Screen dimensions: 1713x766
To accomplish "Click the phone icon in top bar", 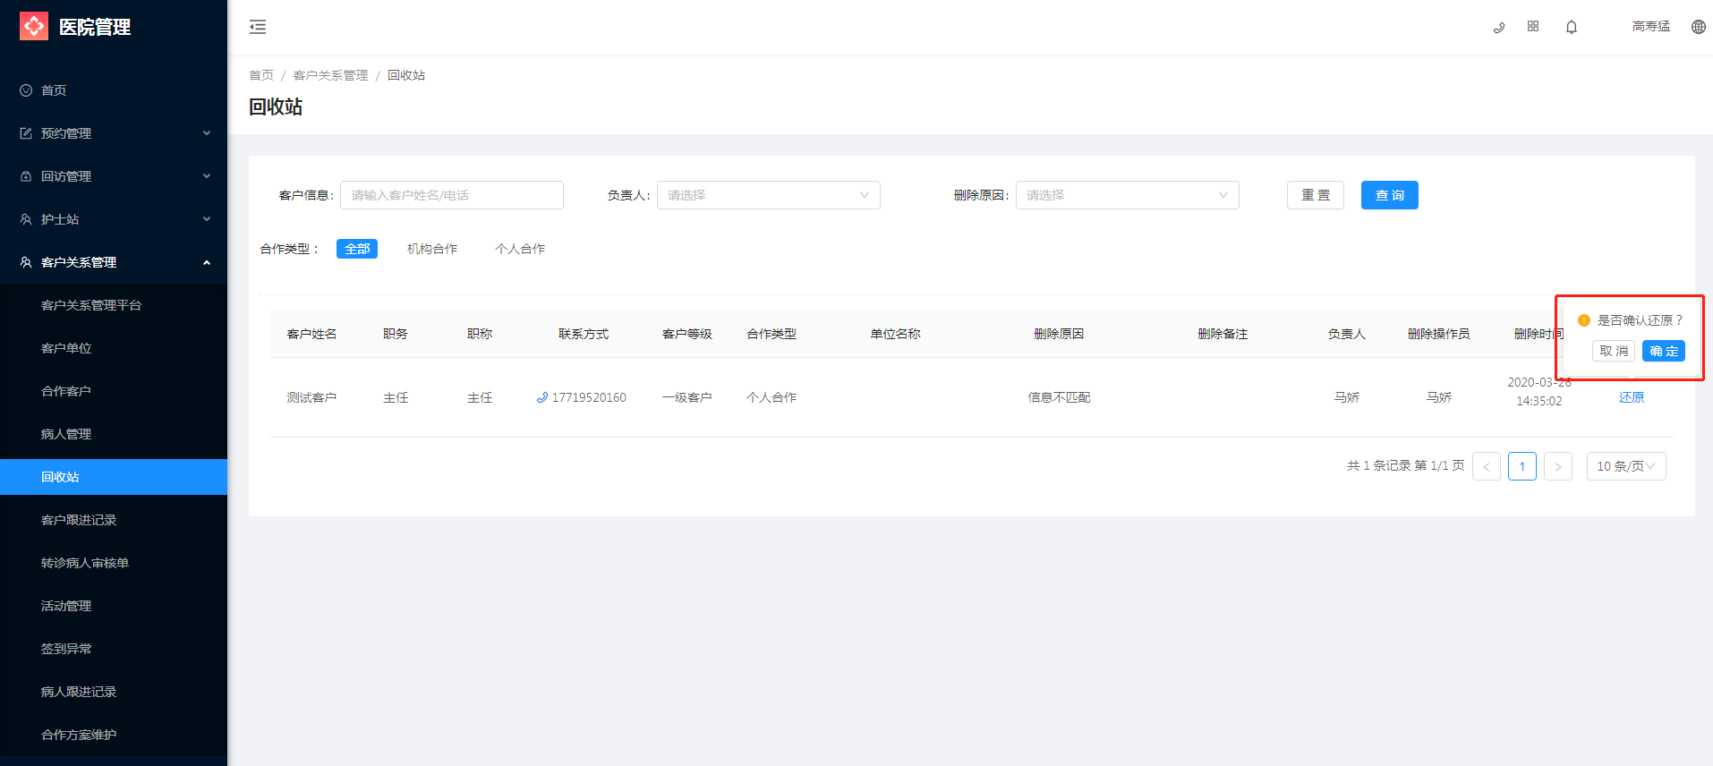I will tap(1499, 28).
